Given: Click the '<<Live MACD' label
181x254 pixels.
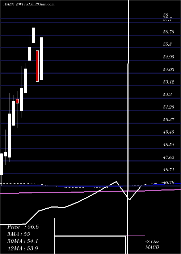Looking at the screenshot, I should pyautogui.click(x=152, y=244).
